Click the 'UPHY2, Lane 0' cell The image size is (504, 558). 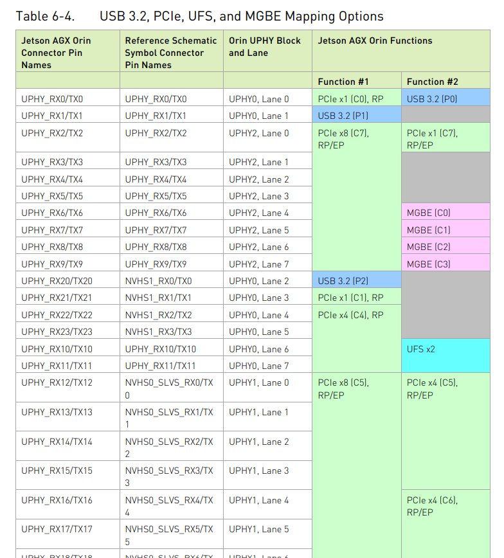(x=267, y=138)
